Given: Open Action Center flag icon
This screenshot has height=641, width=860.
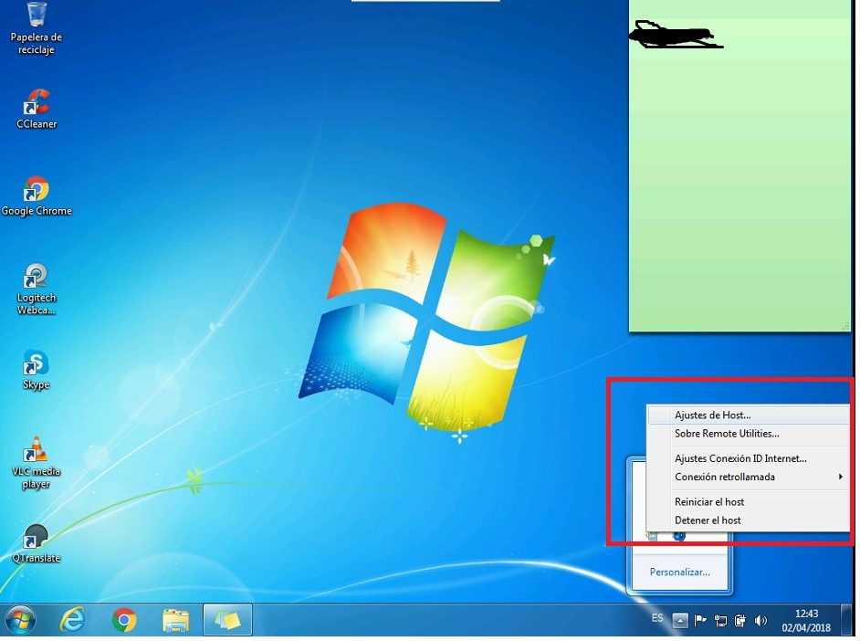Looking at the screenshot, I should point(701,621).
